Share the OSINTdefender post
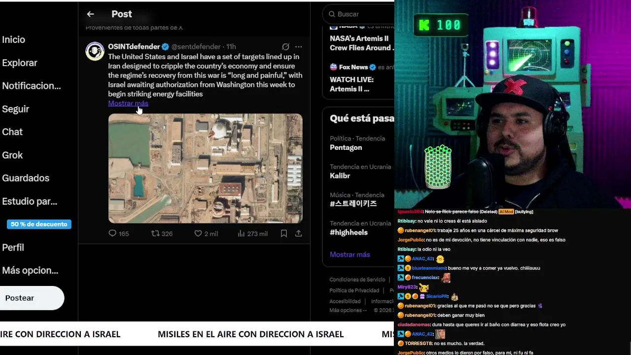 [298, 234]
